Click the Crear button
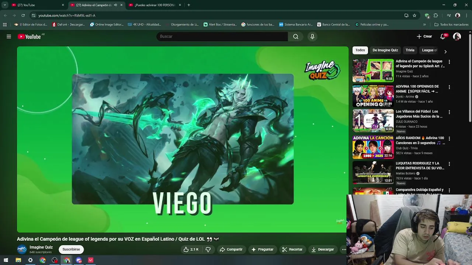Screen dimensions: 472x265 tap(424, 36)
